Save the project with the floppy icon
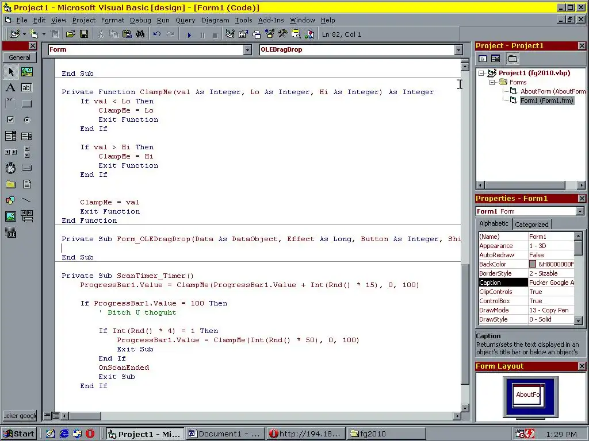The height and width of the screenshot is (441, 589). coord(84,34)
